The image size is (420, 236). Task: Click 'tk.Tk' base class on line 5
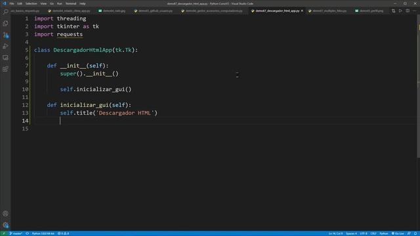pos(123,50)
